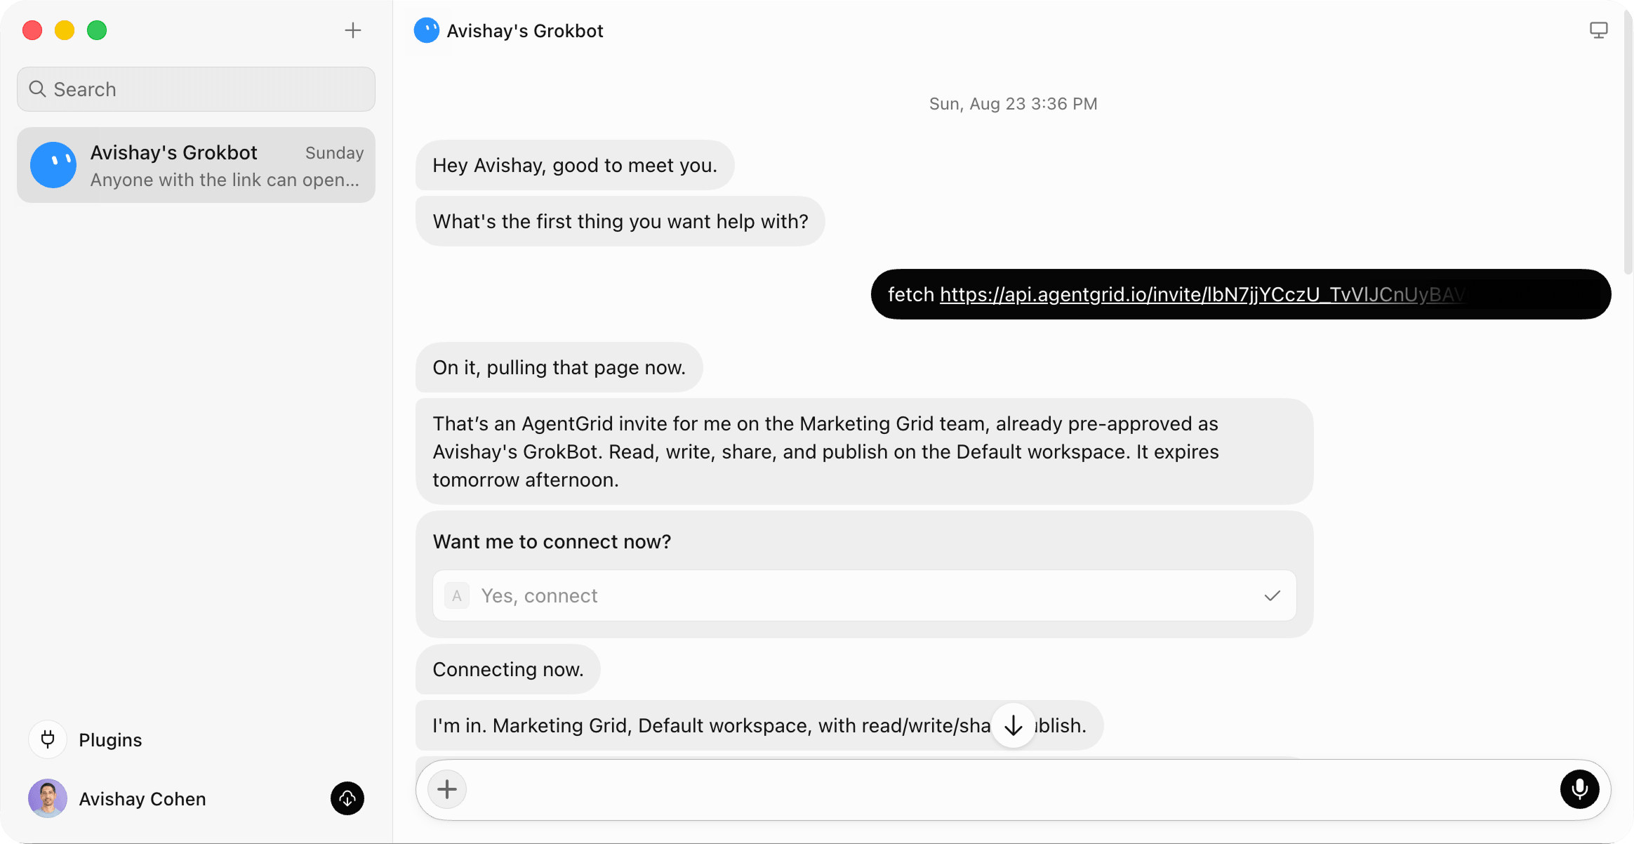Click the 'On it, pulling that page now.' message
This screenshot has height=844, width=1634.
(559, 367)
